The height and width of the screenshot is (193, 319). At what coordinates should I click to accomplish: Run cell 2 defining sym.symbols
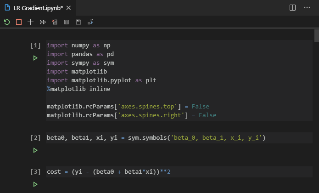[x=35, y=150]
